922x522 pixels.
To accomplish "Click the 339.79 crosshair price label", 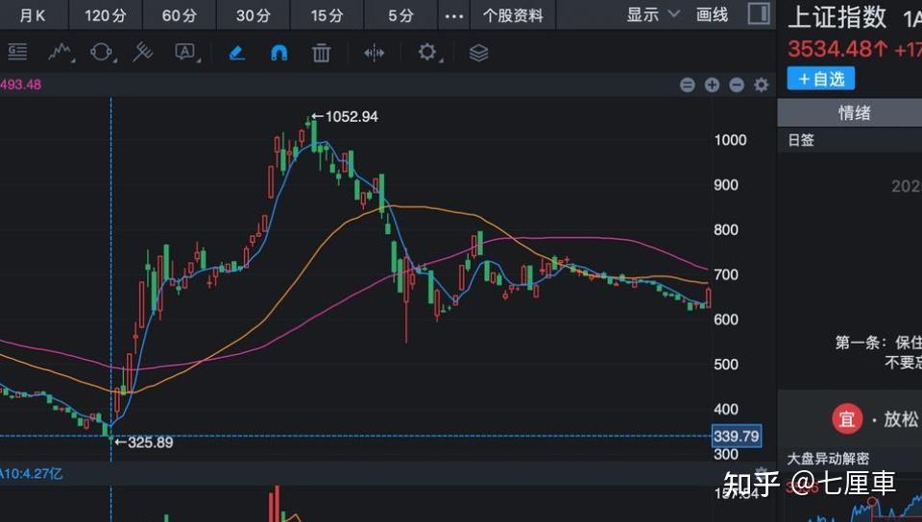I will click(x=737, y=437).
